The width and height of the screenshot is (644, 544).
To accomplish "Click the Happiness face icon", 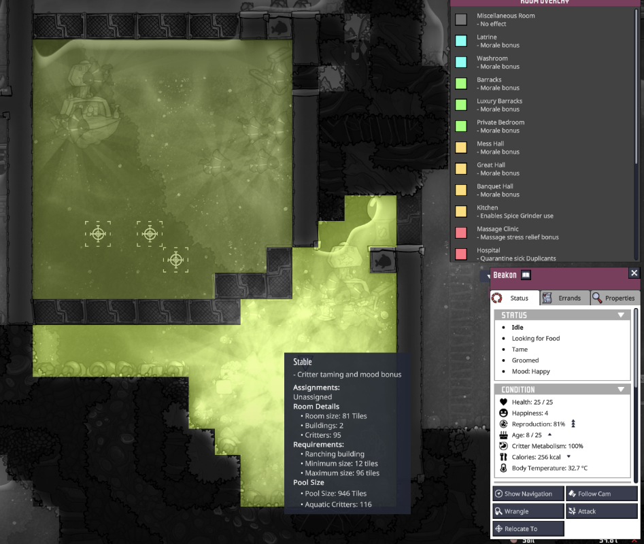I will (503, 413).
